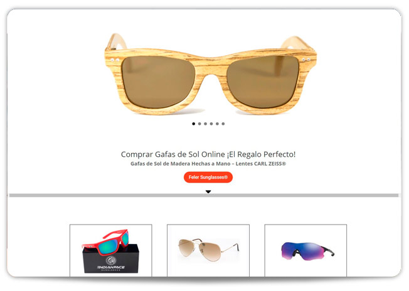Click the Comprar Gafas de Sol Online heading
409x291 pixels.
pyautogui.click(x=208, y=154)
